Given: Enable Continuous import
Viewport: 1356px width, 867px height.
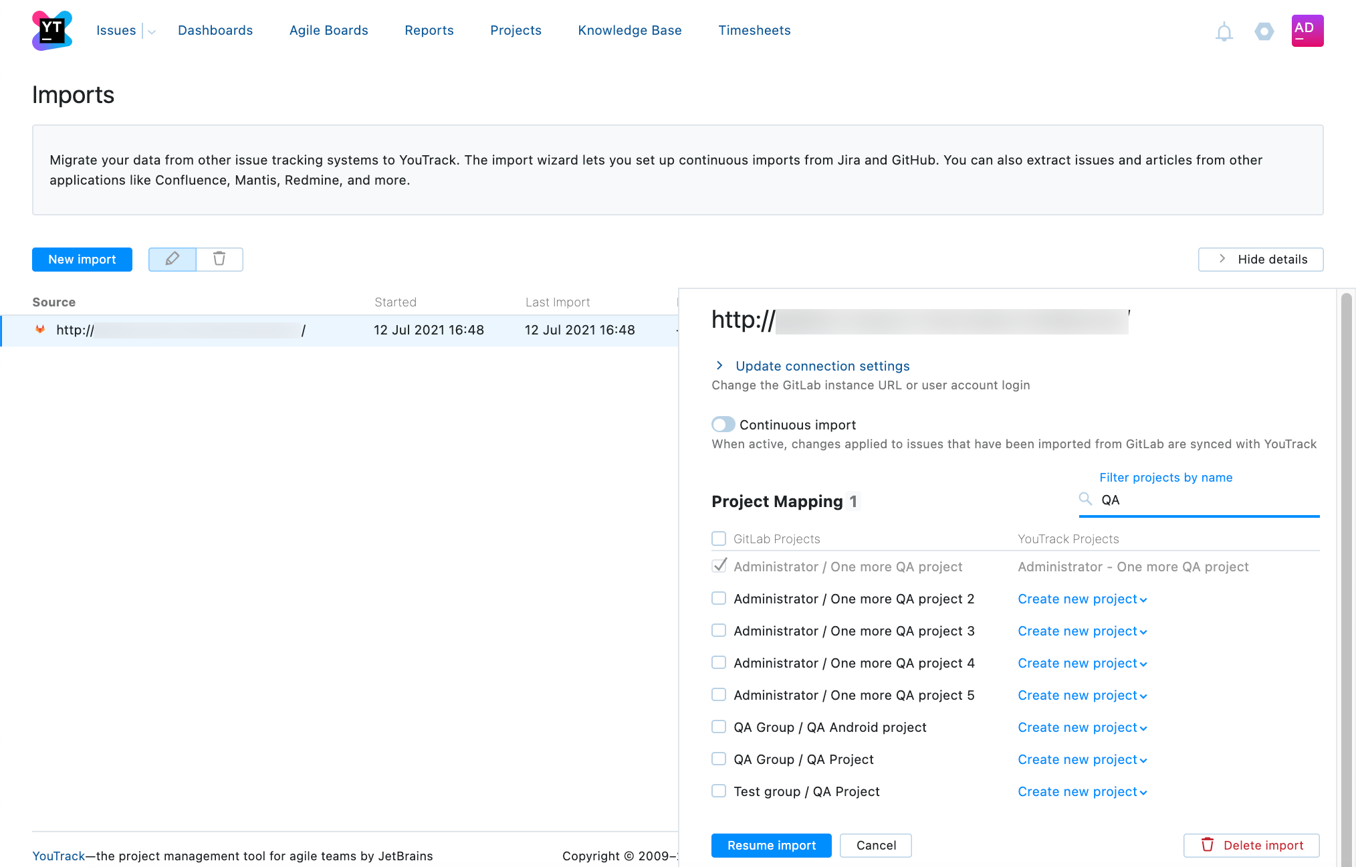Looking at the screenshot, I should 723,424.
